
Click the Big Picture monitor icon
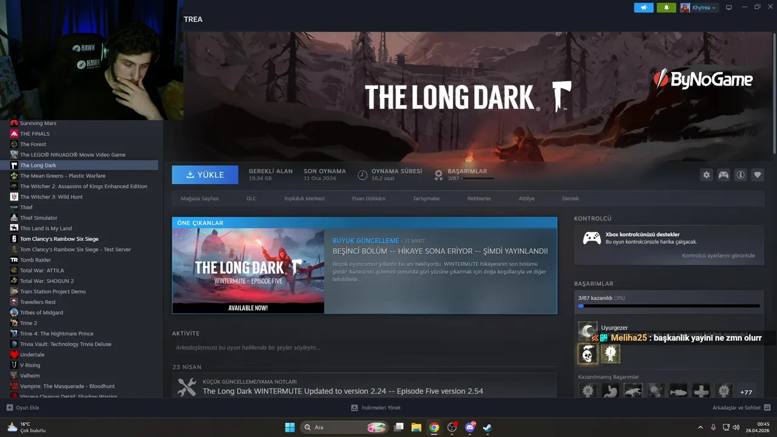(728, 7)
